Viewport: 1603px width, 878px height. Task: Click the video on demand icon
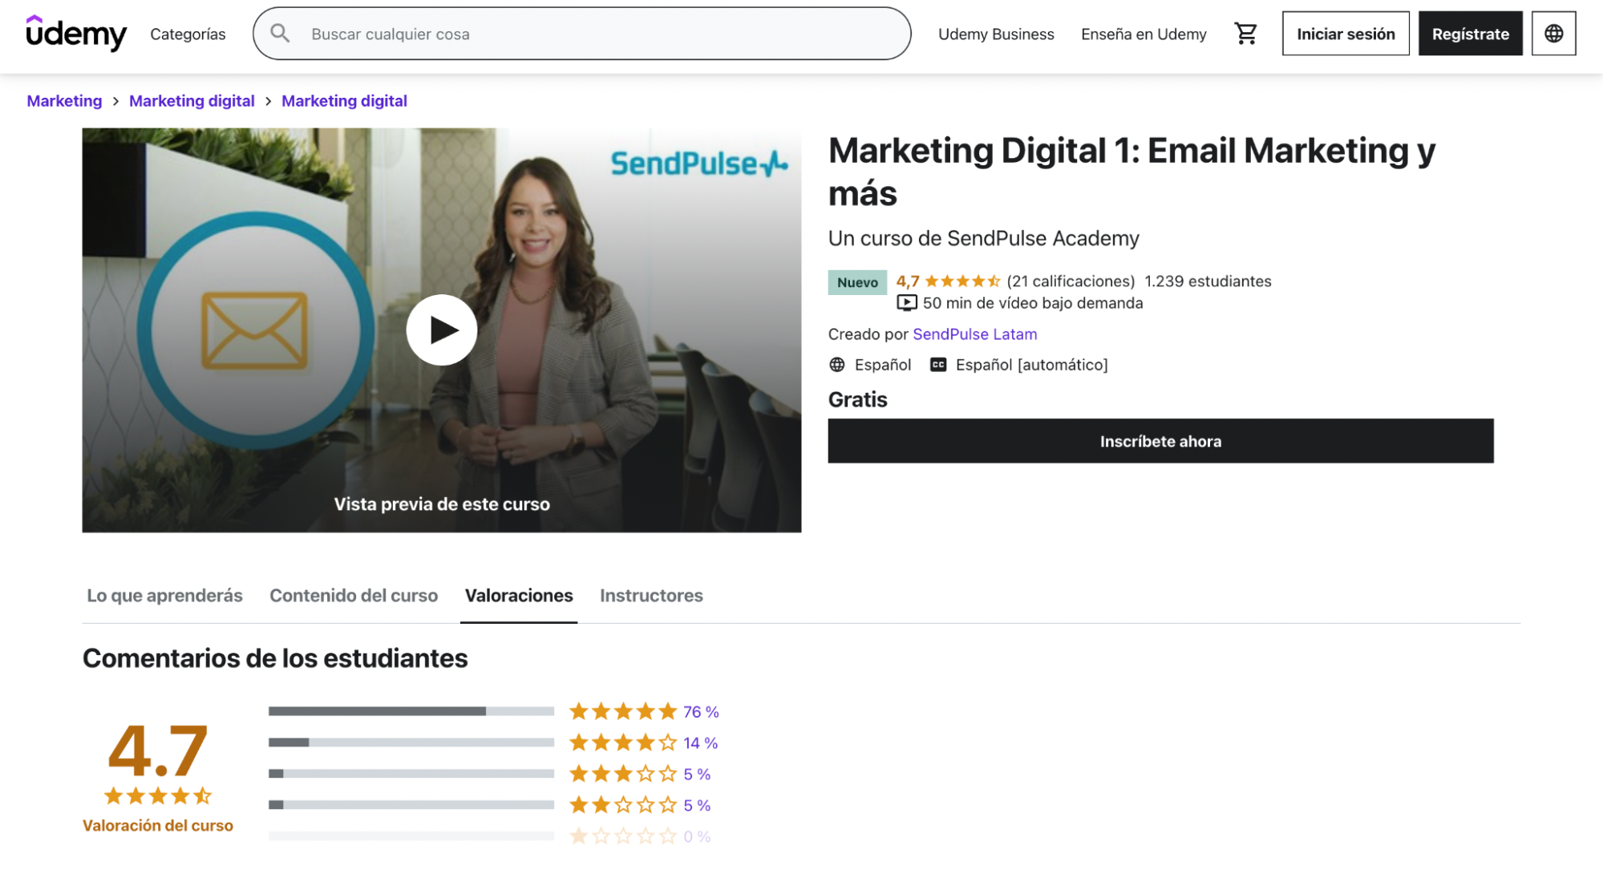click(x=906, y=303)
